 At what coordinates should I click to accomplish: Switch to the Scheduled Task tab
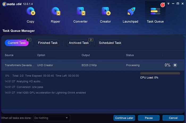[110, 43]
